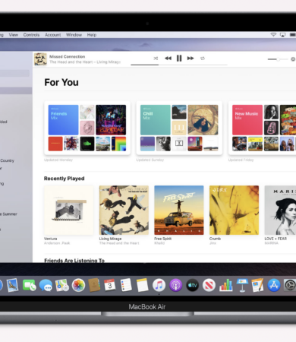
Task: Open the Help menu
Action: (92, 35)
